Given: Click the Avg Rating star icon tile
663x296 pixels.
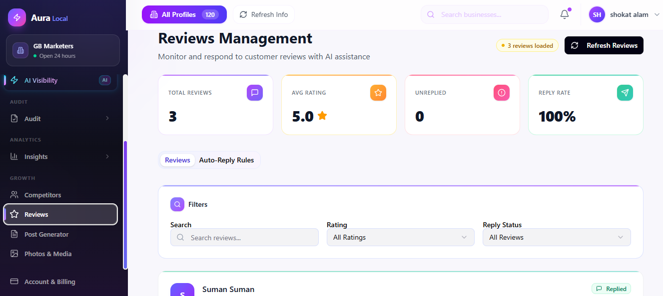Looking at the screenshot, I should [x=378, y=93].
